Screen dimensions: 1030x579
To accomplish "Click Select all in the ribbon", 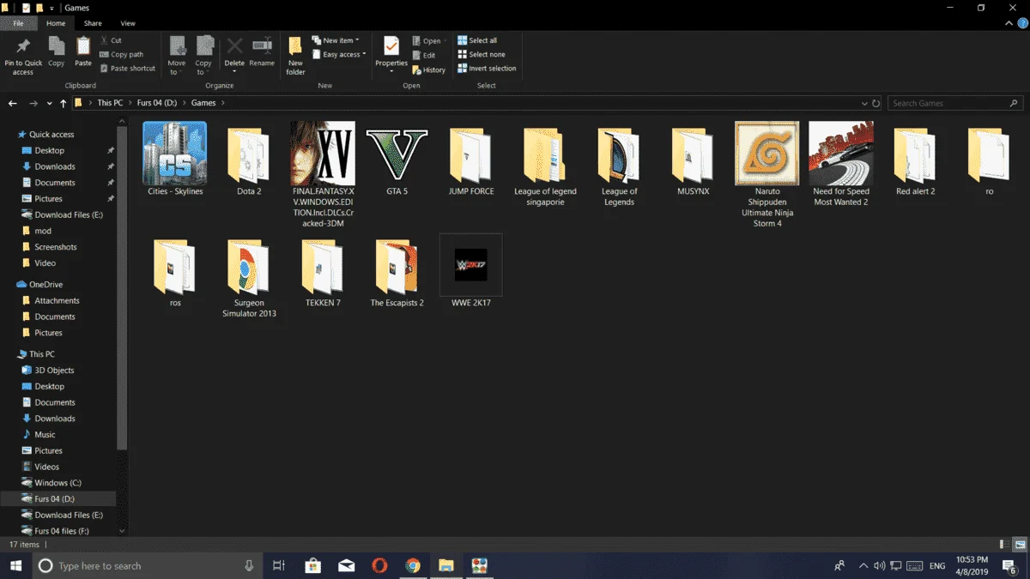I will point(477,40).
